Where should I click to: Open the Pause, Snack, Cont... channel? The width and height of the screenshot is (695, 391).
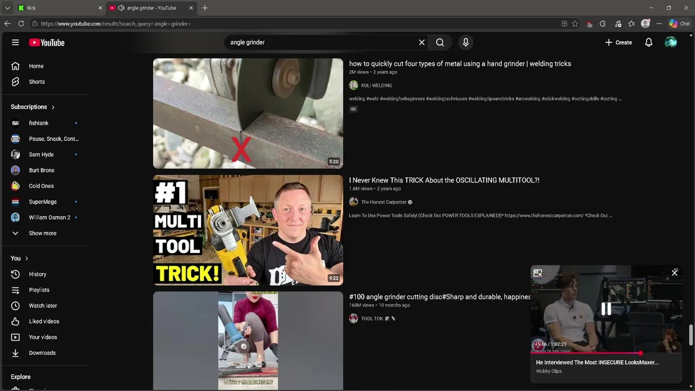click(45, 139)
